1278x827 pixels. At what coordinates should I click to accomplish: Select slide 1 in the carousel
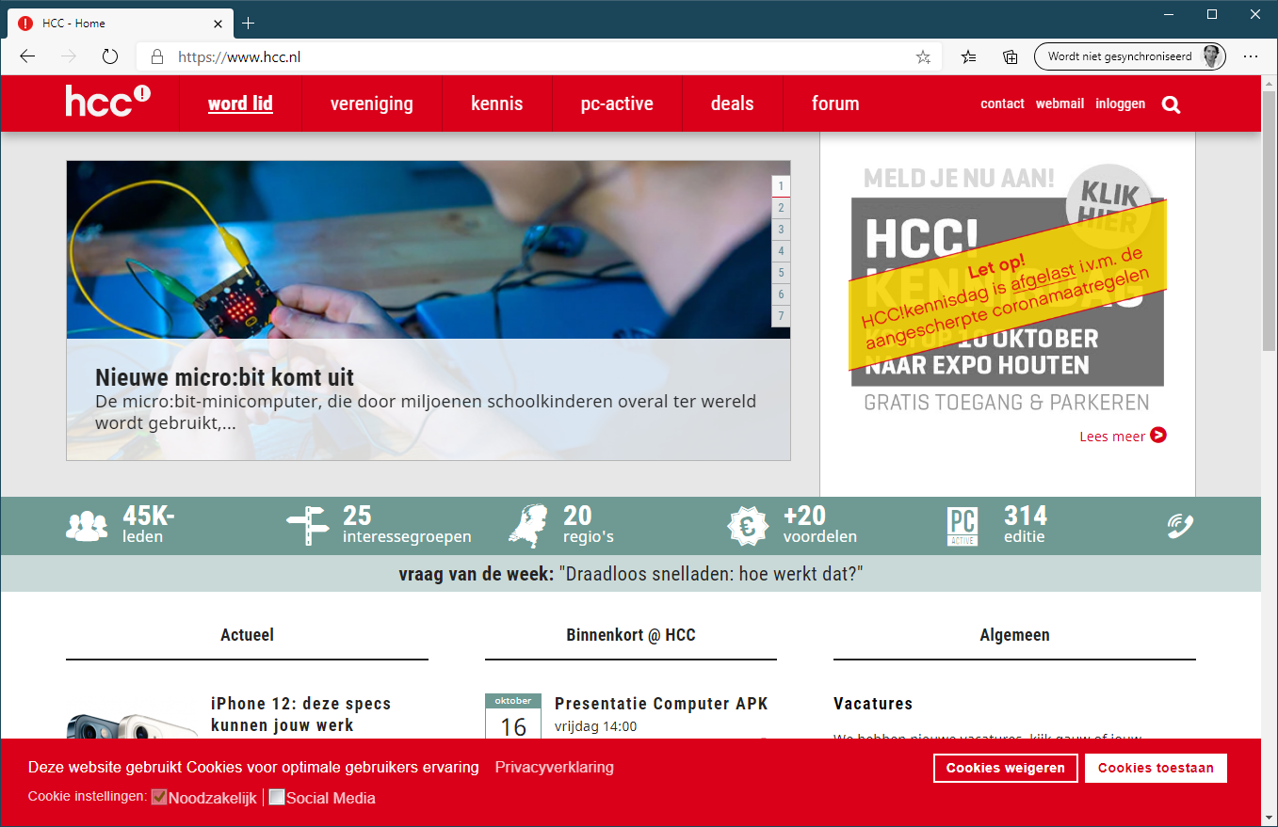(781, 186)
